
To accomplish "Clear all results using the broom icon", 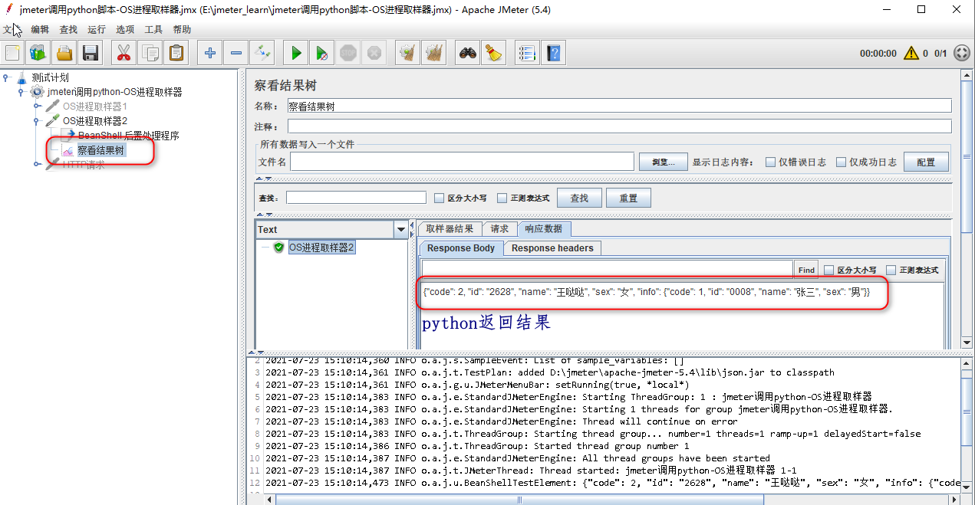I will 433,52.
